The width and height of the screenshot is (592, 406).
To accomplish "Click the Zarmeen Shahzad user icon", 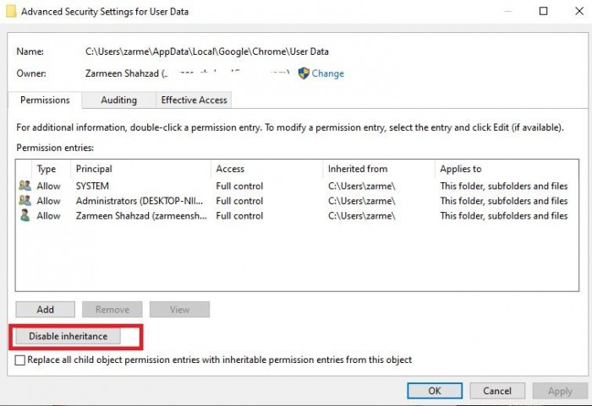I will 25,216.
